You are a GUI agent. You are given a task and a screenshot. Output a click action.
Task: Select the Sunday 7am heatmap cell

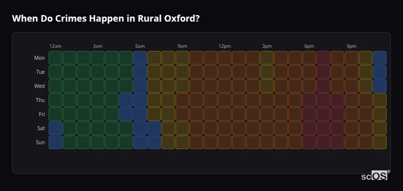[154, 142]
